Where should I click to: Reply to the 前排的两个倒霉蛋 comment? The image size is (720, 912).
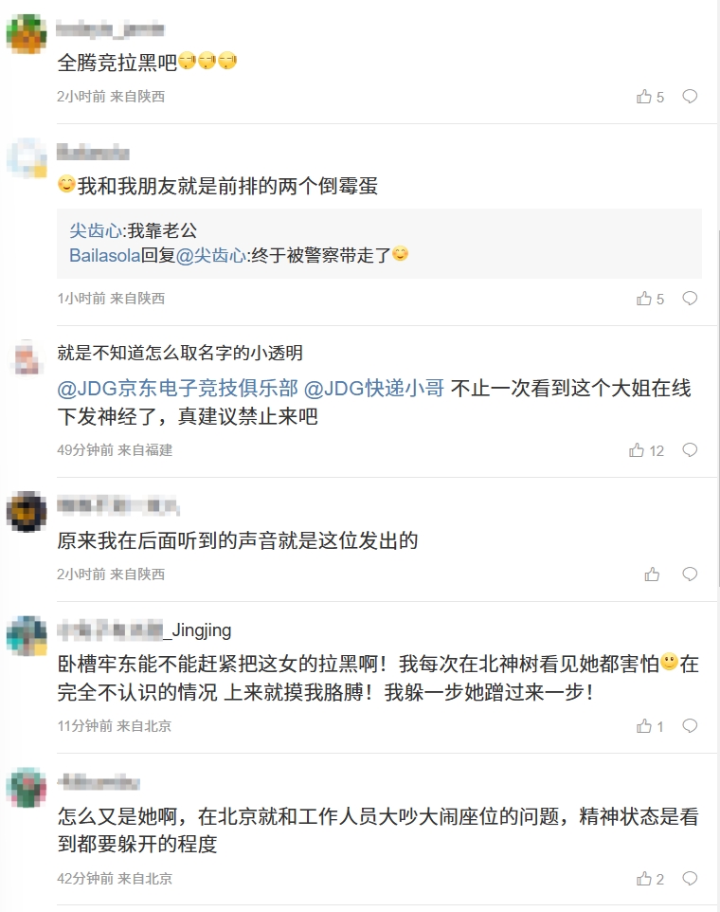[690, 299]
